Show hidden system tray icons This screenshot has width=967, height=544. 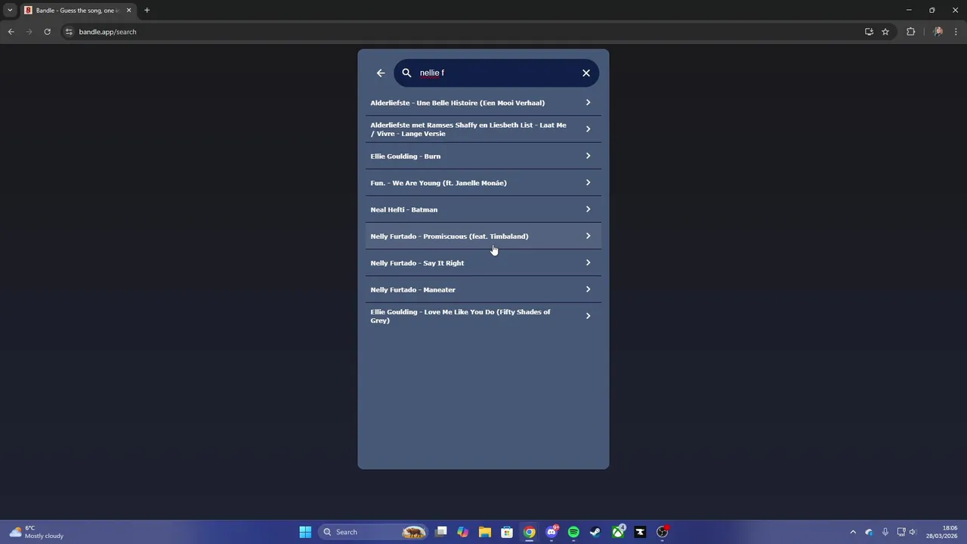pos(853,532)
